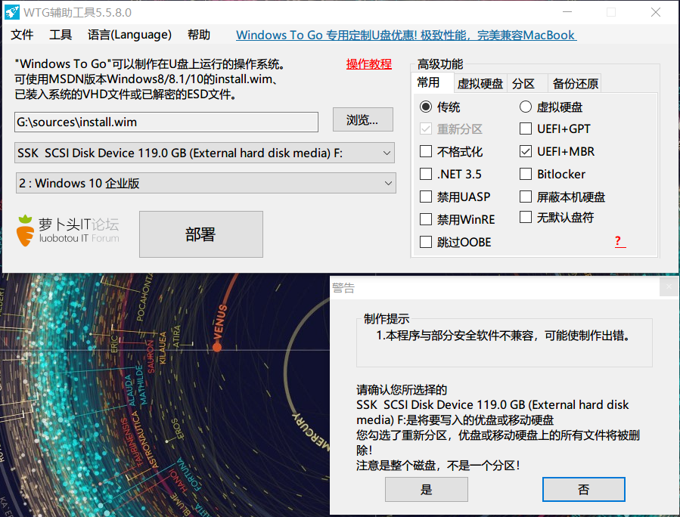Open the 操作教程 tutorial link

click(x=369, y=64)
